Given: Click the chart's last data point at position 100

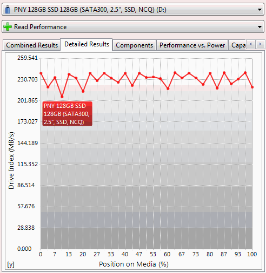Looking at the screenshot, I should click(252, 87).
